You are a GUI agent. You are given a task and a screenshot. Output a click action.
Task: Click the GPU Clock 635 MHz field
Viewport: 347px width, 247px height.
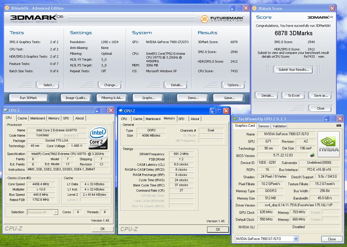266,212
